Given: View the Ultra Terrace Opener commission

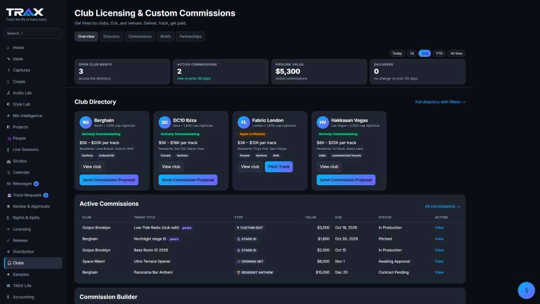Looking at the screenshot, I should 439,262.
